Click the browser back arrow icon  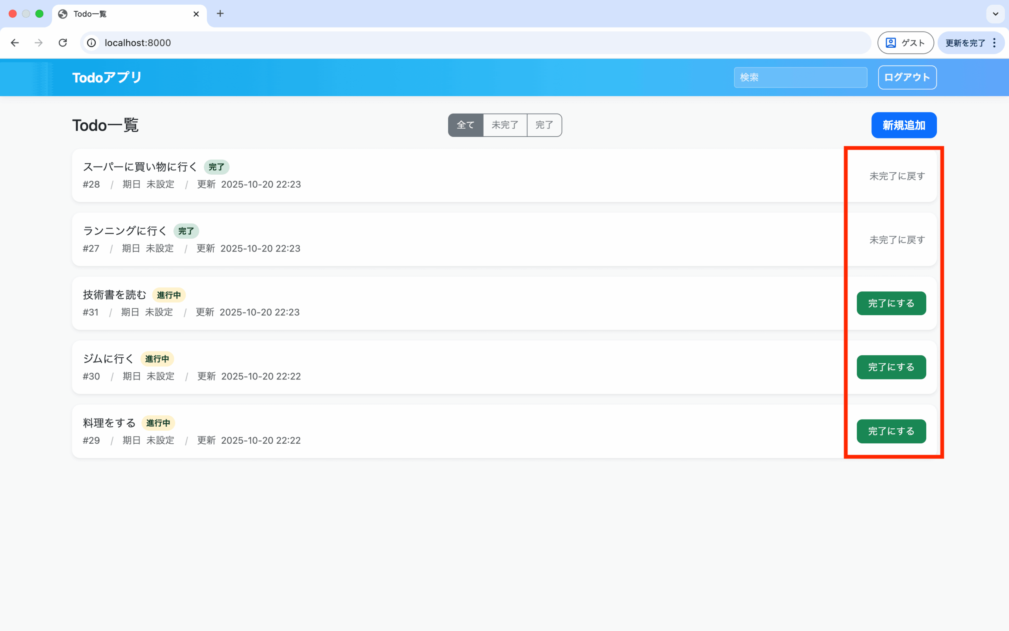click(15, 43)
